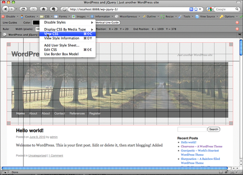This screenshot has width=243, height=175.
Task: Close the Line Guides toolbar with the red X
Action: pyautogui.click(x=237, y=23)
